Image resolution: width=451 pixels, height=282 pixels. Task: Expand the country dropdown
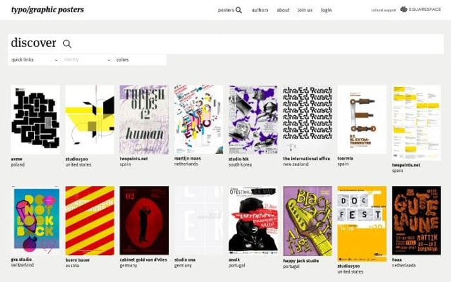[87, 60]
